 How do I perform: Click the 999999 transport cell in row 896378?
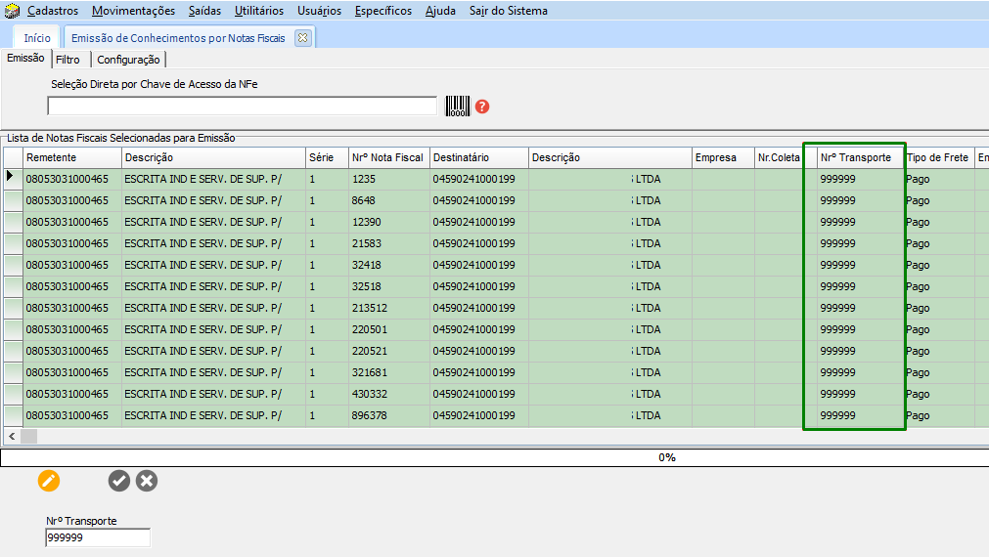[x=860, y=415]
